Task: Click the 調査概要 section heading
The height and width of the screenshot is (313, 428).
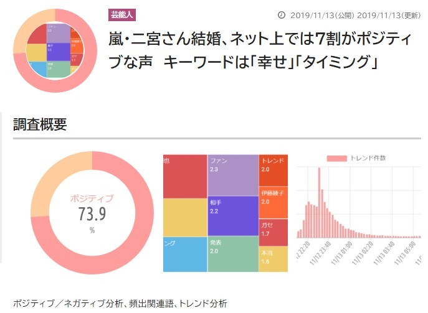Action: (x=40, y=124)
